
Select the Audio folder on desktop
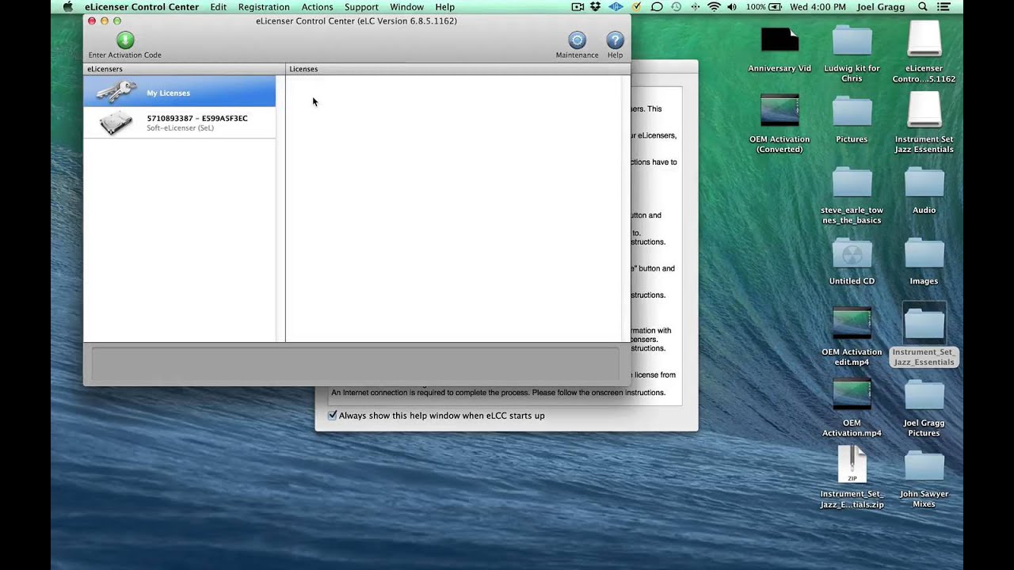(924, 182)
